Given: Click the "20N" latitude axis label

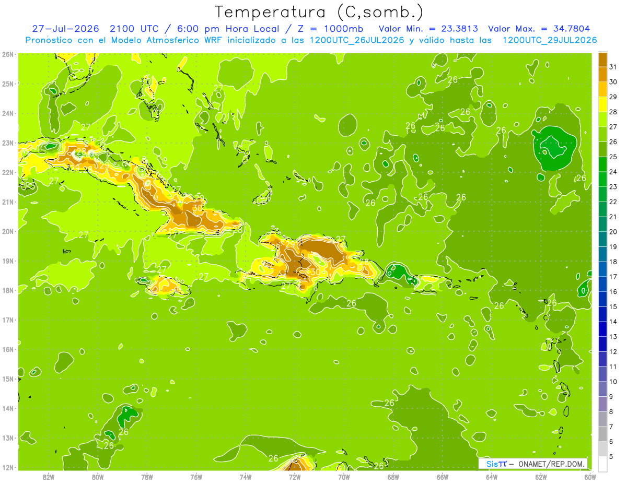Looking at the screenshot, I should (x=8, y=231).
